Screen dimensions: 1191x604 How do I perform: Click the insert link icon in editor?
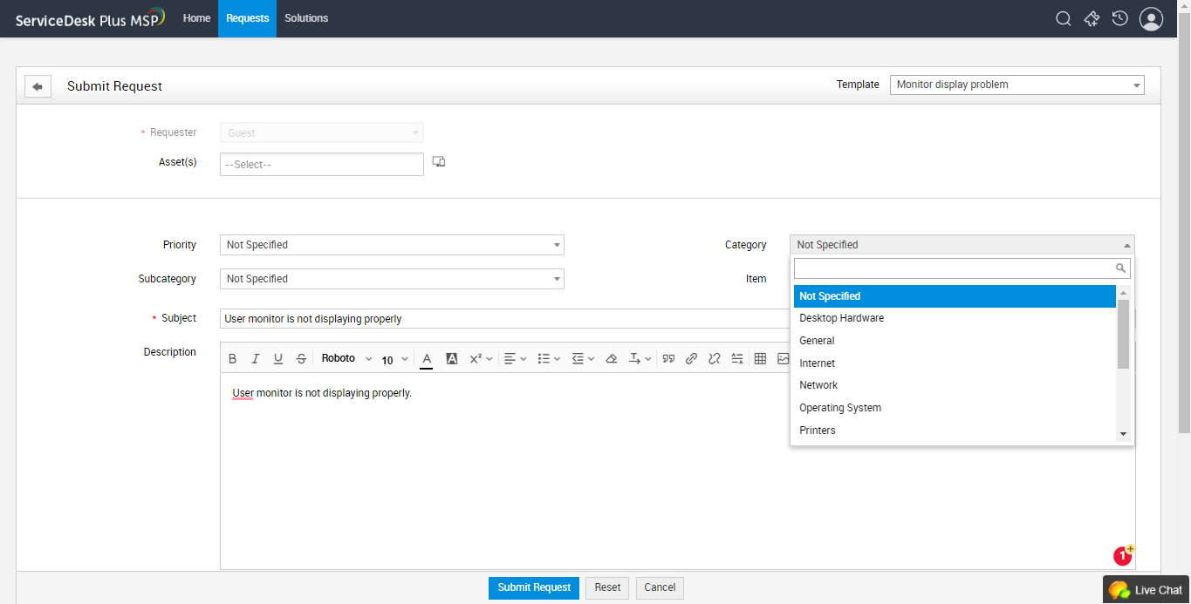tap(691, 358)
